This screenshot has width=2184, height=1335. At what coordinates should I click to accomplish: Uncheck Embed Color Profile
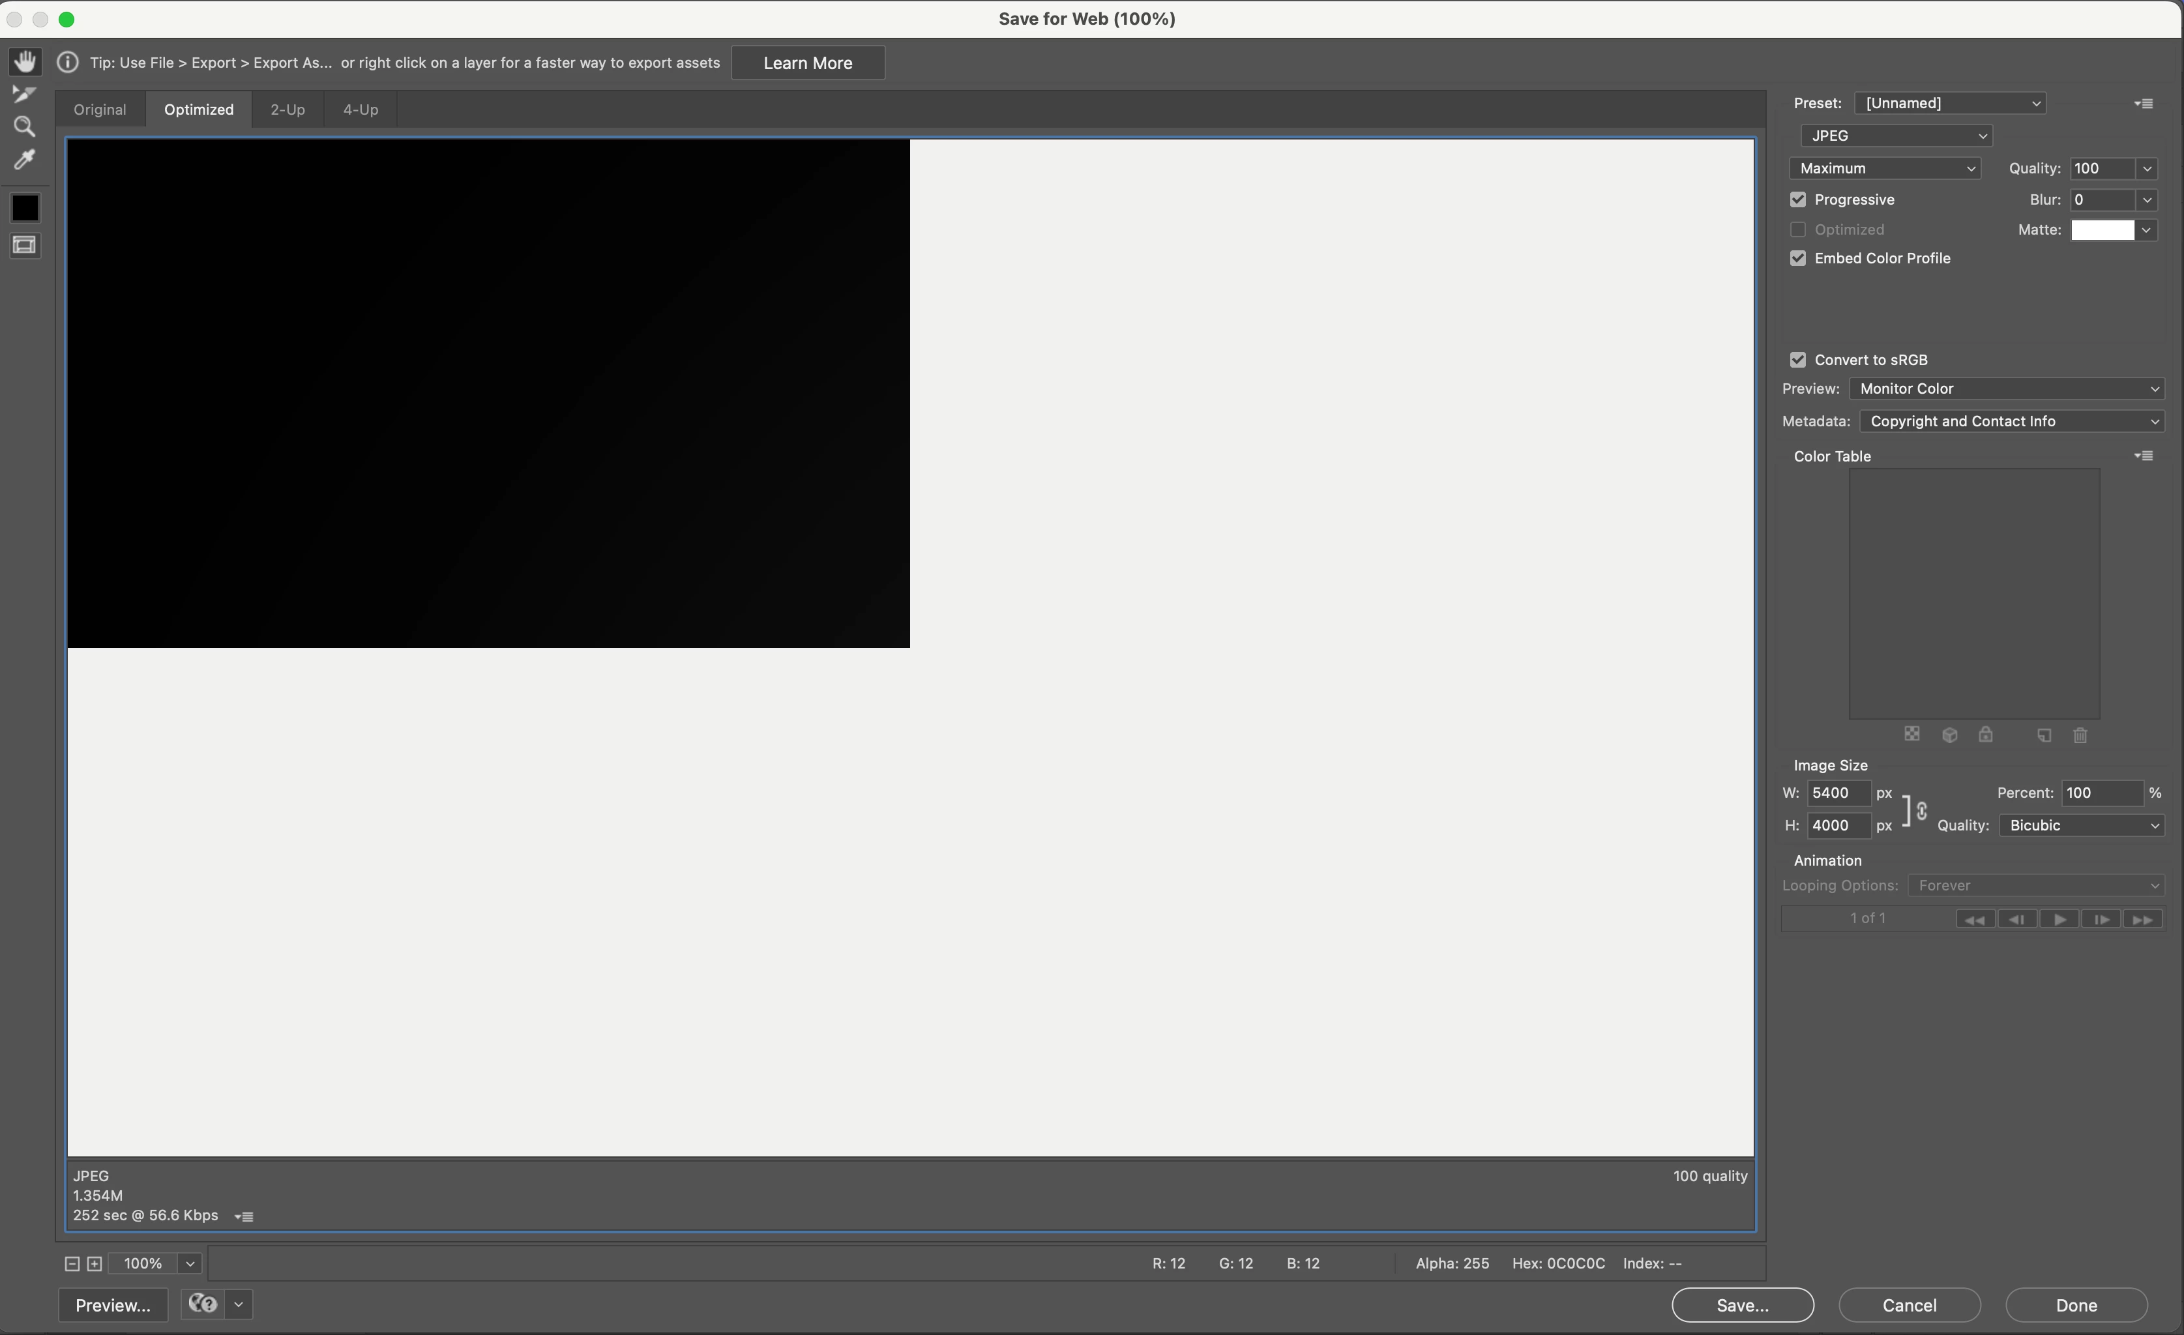pos(1797,258)
